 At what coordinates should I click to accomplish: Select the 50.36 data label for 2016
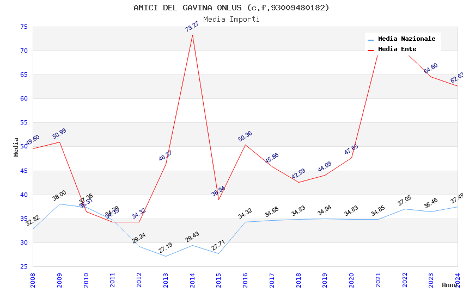click(245, 136)
